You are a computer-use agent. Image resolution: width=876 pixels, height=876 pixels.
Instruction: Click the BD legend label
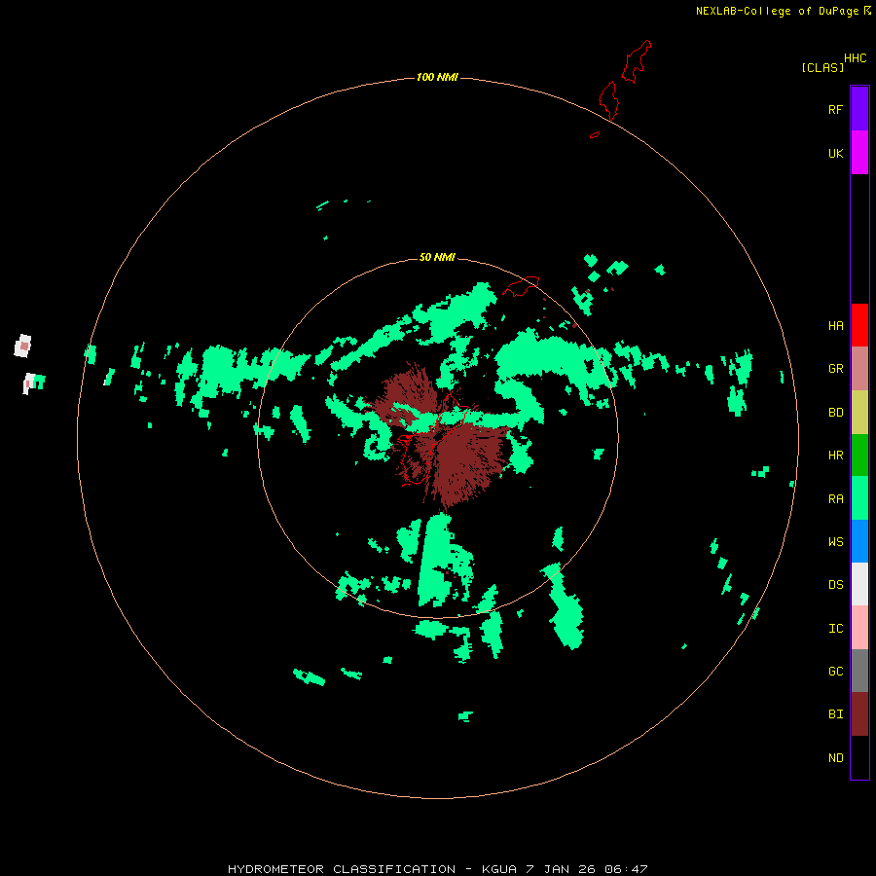click(835, 413)
